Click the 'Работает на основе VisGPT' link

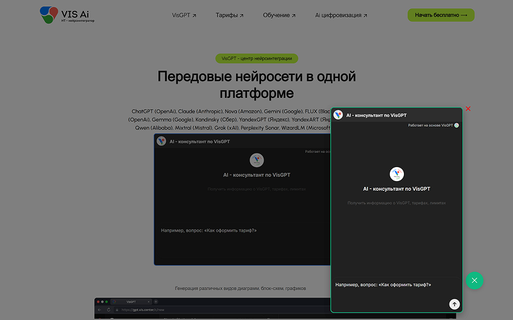[430, 125]
